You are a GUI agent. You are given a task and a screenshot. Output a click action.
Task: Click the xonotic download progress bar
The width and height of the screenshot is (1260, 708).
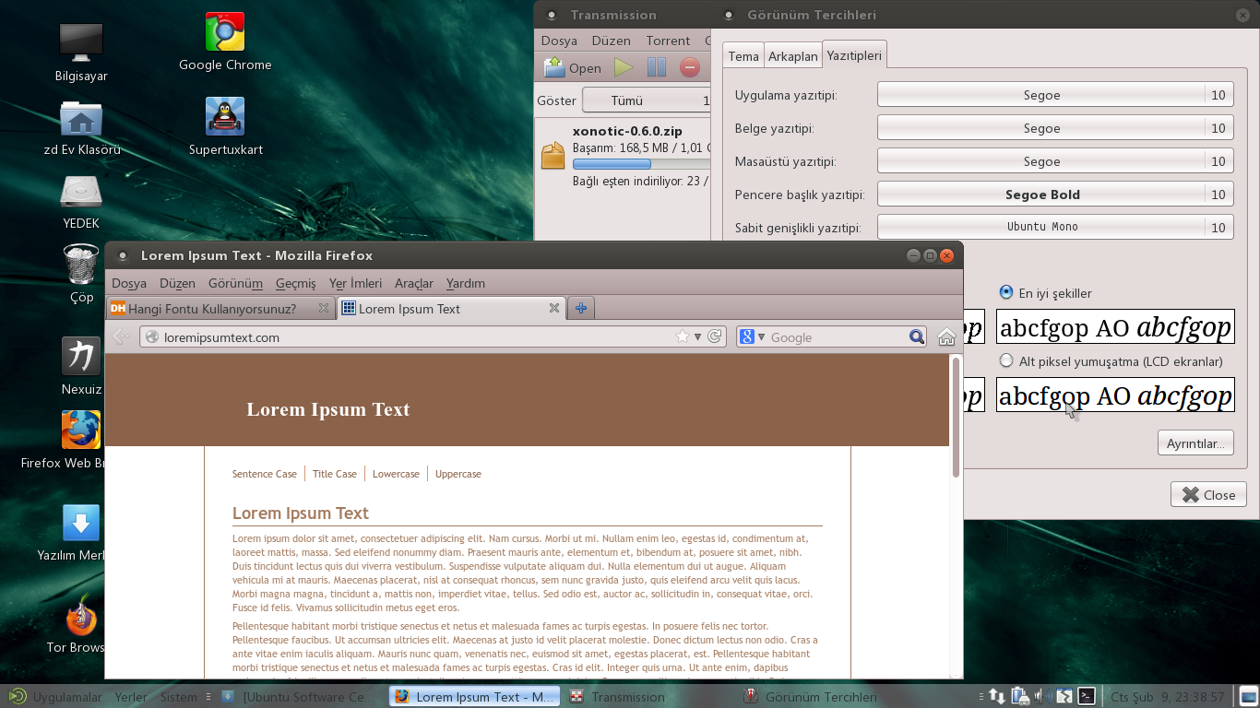click(641, 164)
